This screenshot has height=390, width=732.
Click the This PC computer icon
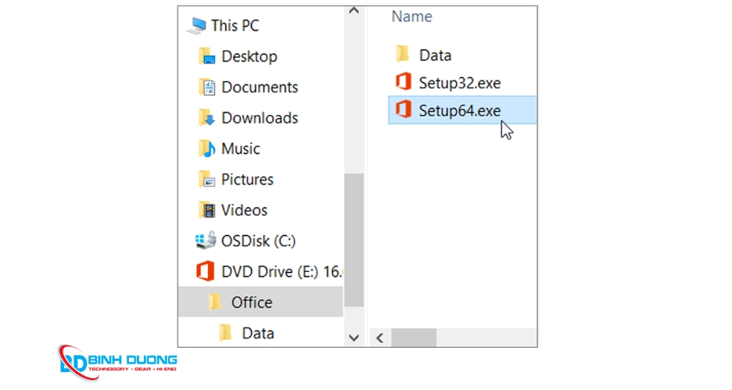pyautogui.click(x=196, y=26)
